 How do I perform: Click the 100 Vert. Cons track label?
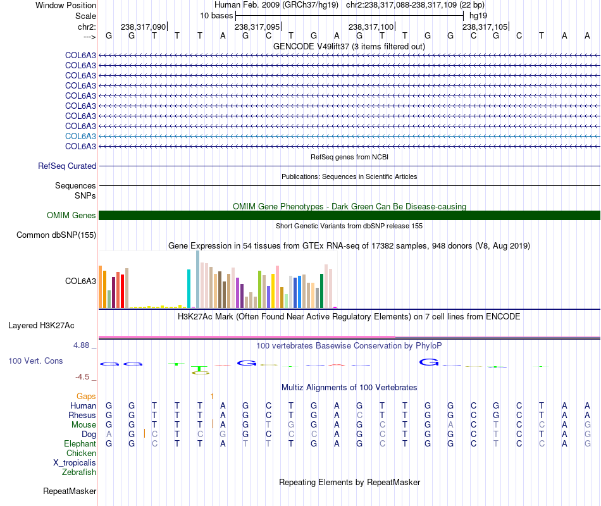click(x=35, y=361)
